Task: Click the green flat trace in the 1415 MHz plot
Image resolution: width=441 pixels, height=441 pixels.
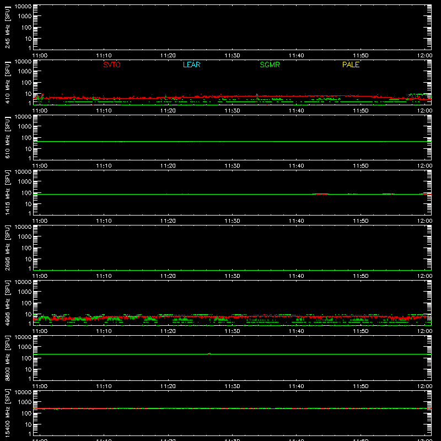Action: [x=232, y=194]
